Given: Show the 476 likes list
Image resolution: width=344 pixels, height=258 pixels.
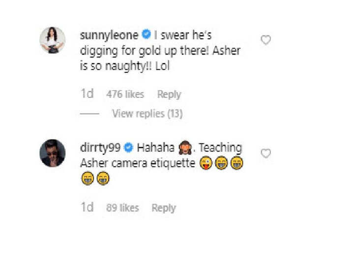Looking at the screenshot, I should click(x=125, y=94).
